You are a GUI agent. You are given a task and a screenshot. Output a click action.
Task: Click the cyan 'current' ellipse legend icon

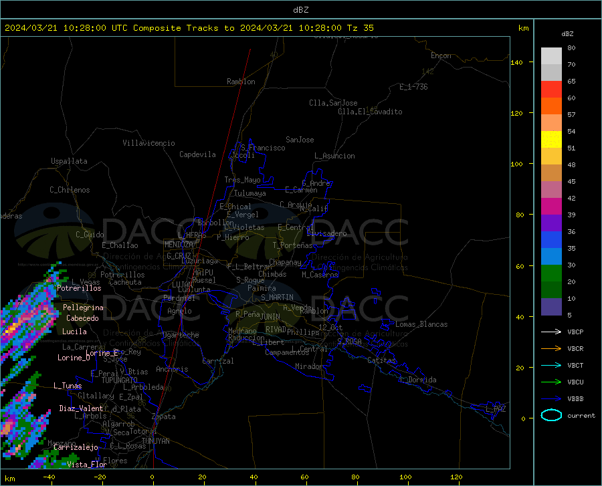[551, 415]
